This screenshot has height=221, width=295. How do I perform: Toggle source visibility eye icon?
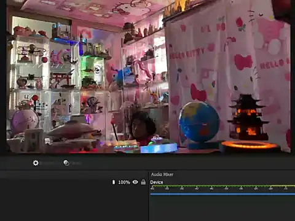coord(135,182)
